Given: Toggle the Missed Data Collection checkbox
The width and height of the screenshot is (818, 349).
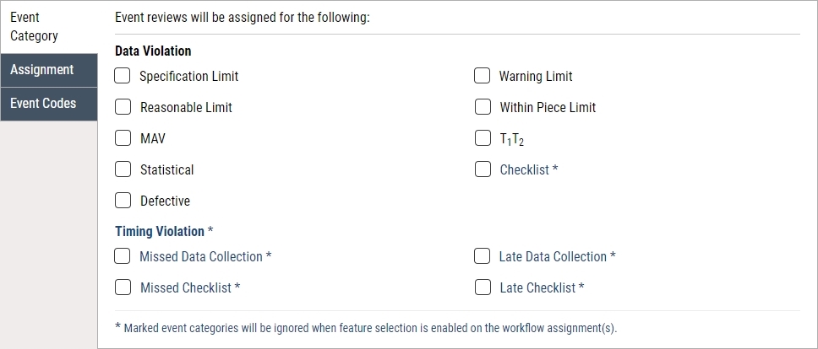Looking at the screenshot, I should [122, 256].
